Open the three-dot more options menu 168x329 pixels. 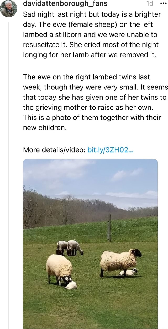pyautogui.click(x=163, y=4)
